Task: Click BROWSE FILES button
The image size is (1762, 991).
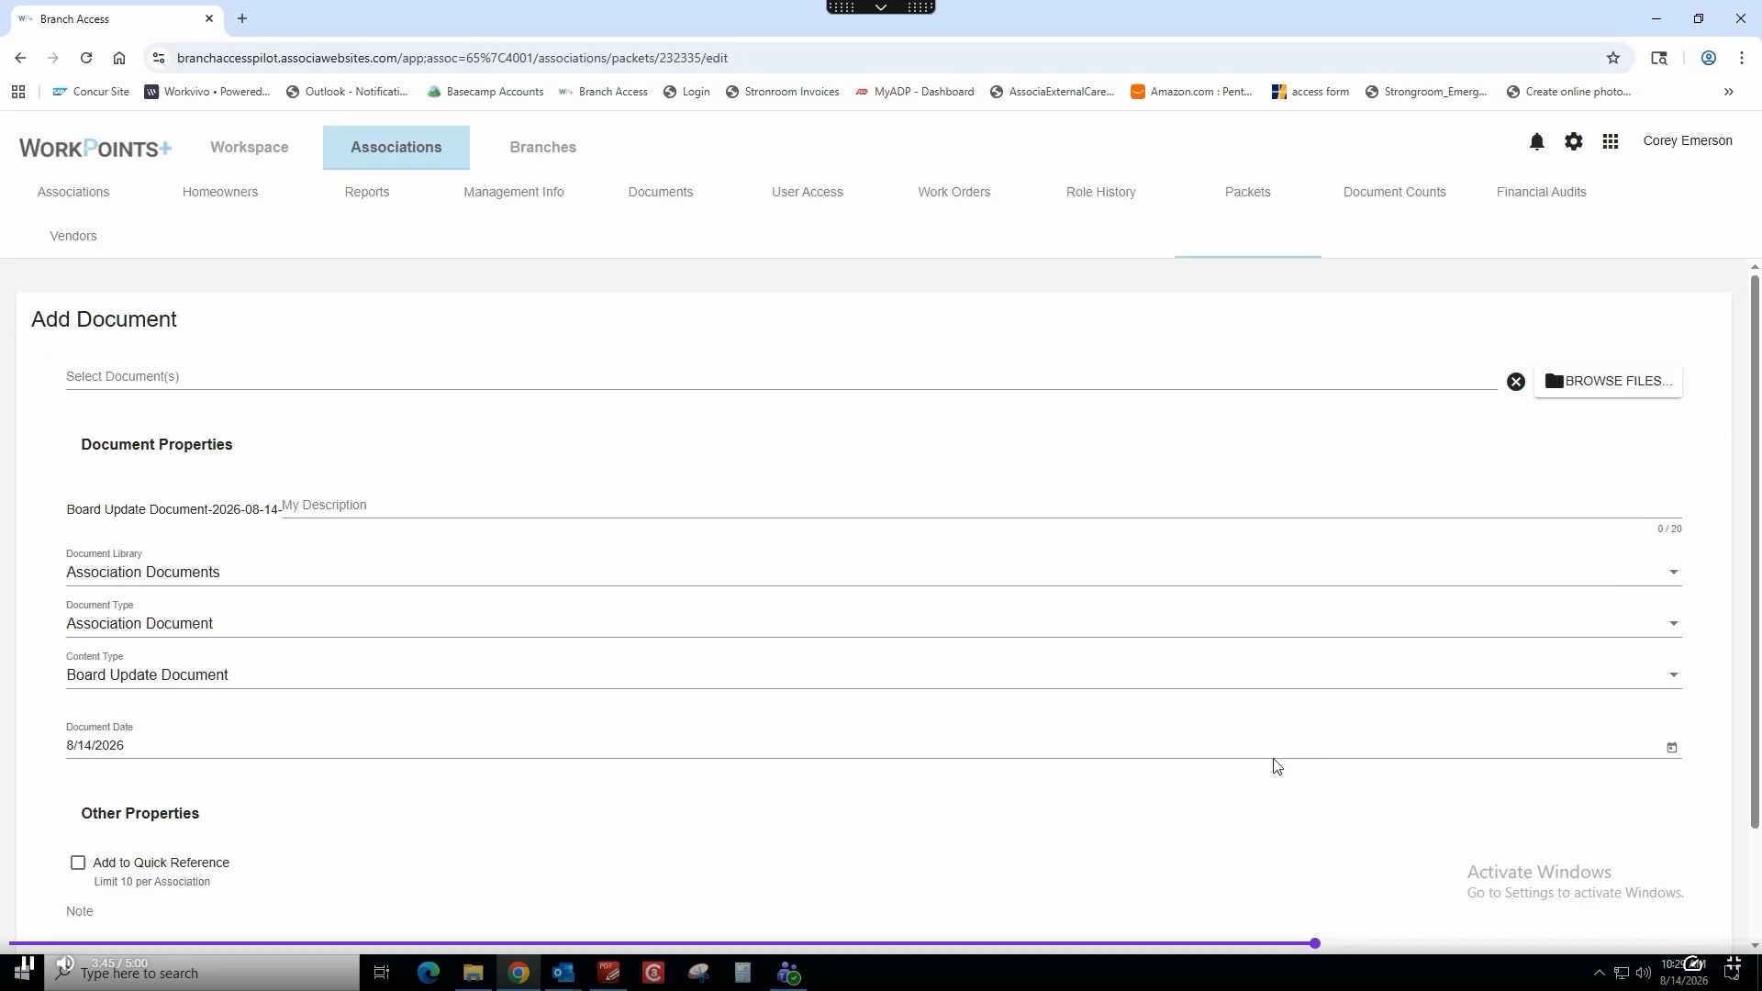Action: (x=1608, y=381)
